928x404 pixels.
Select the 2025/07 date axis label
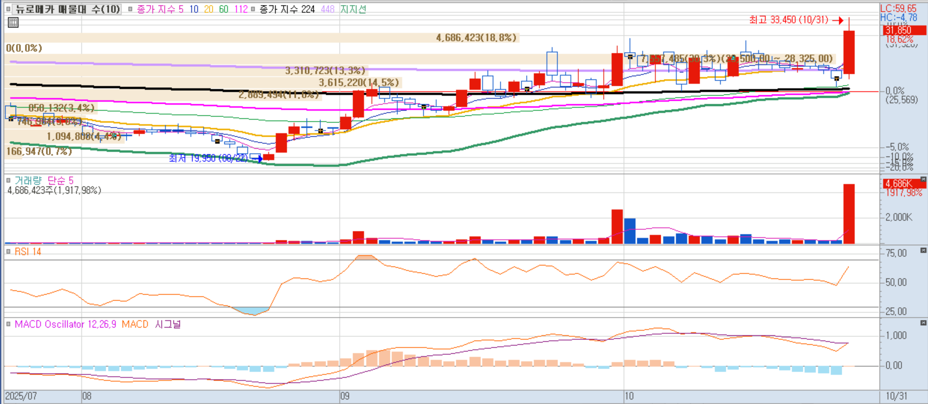tap(21, 397)
